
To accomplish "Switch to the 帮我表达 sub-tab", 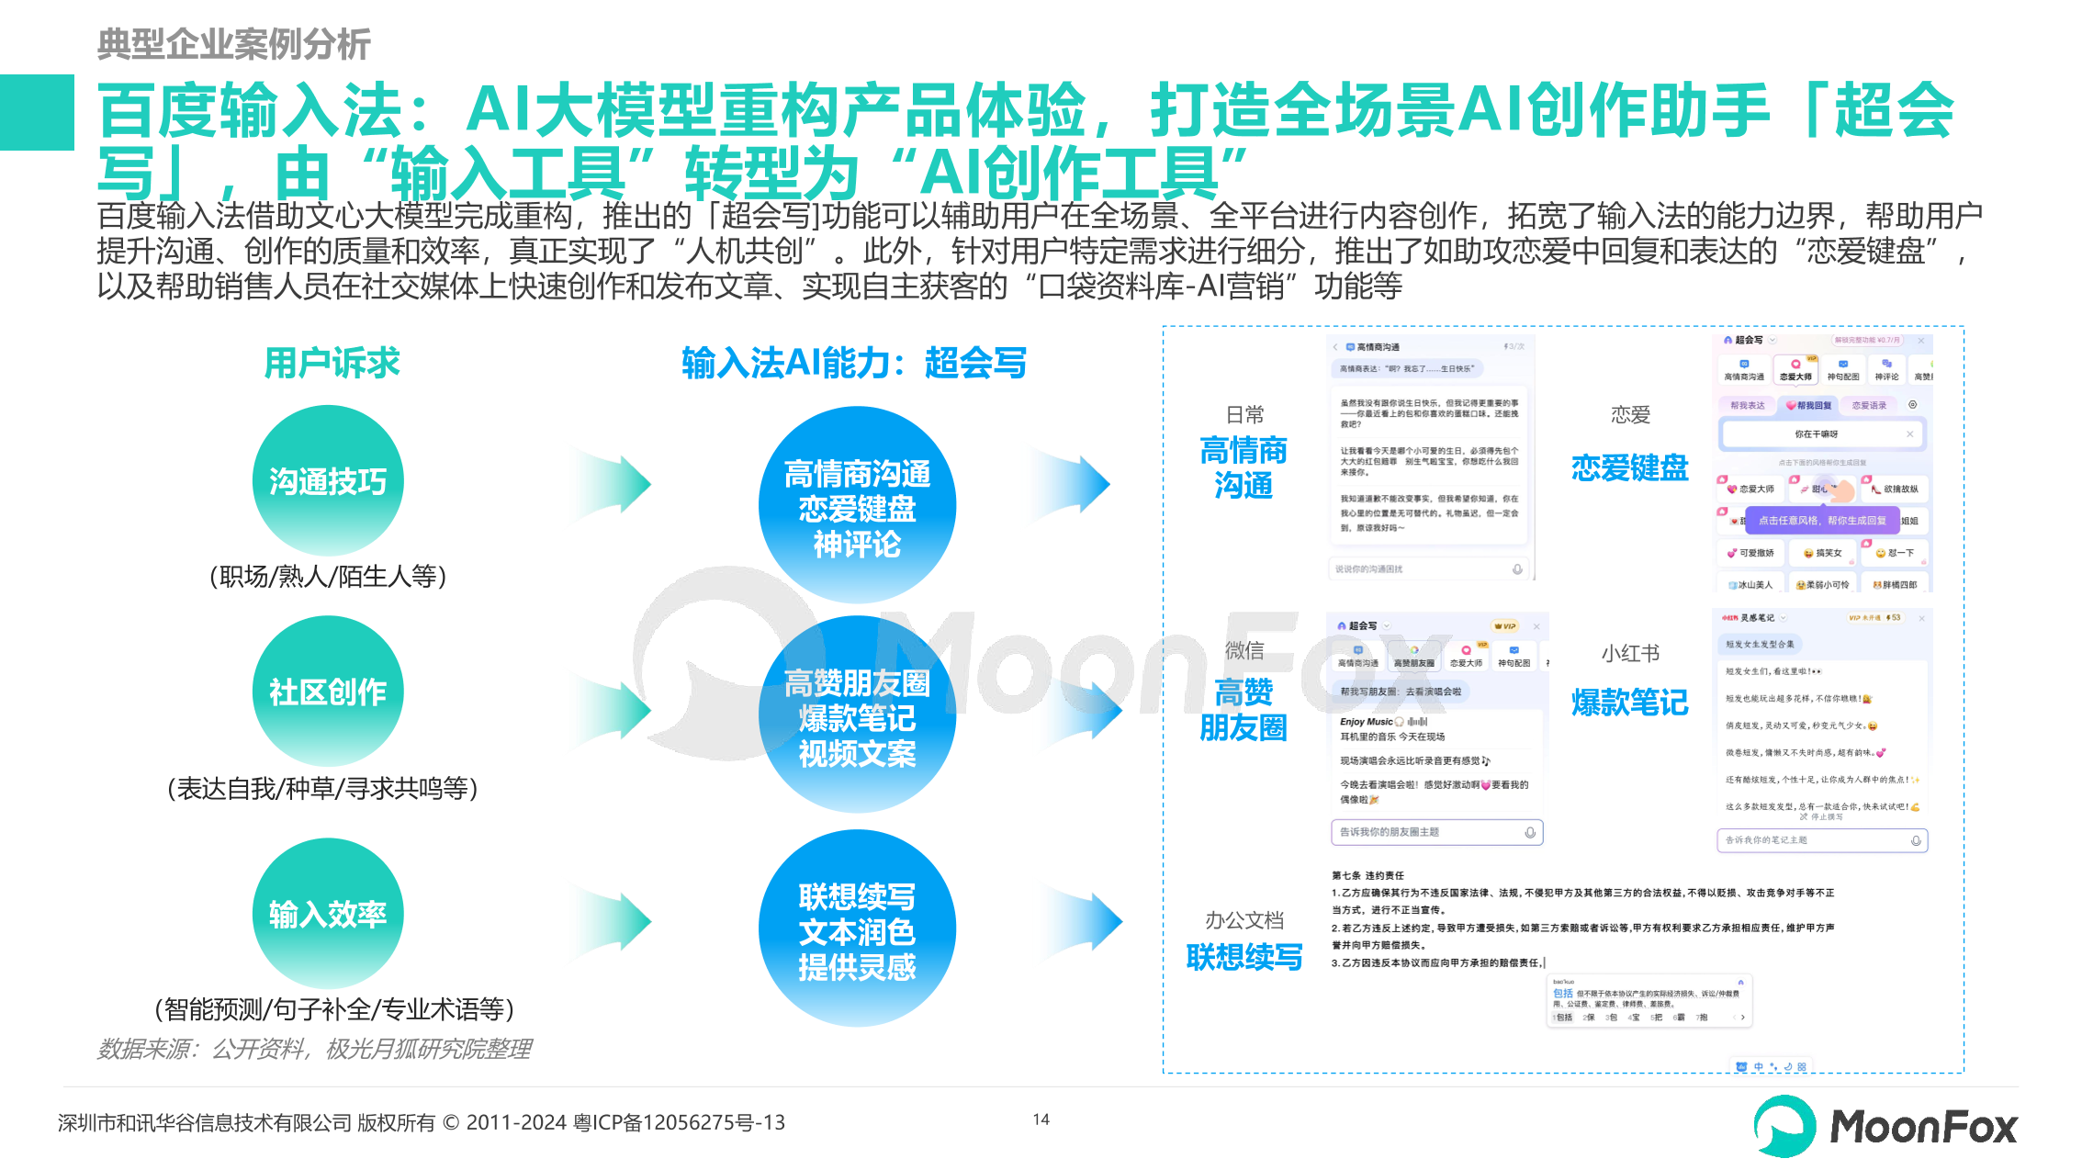I will point(1747,405).
